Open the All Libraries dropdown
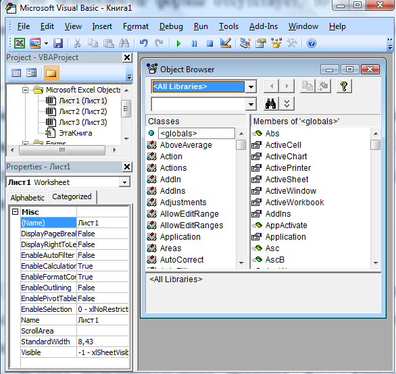 pyautogui.click(x=251, y=87)
